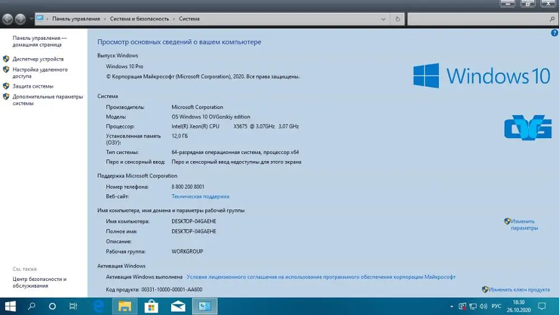The image size is (559, 315).
Task: Click the security tray icon with red mark
Action: (462, 306)
